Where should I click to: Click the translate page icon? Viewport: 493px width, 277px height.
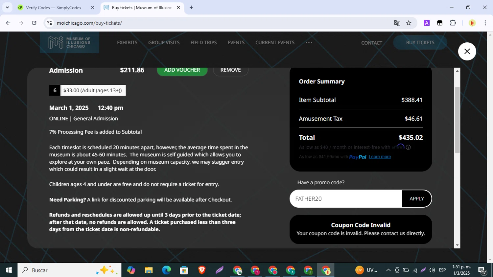397,23
